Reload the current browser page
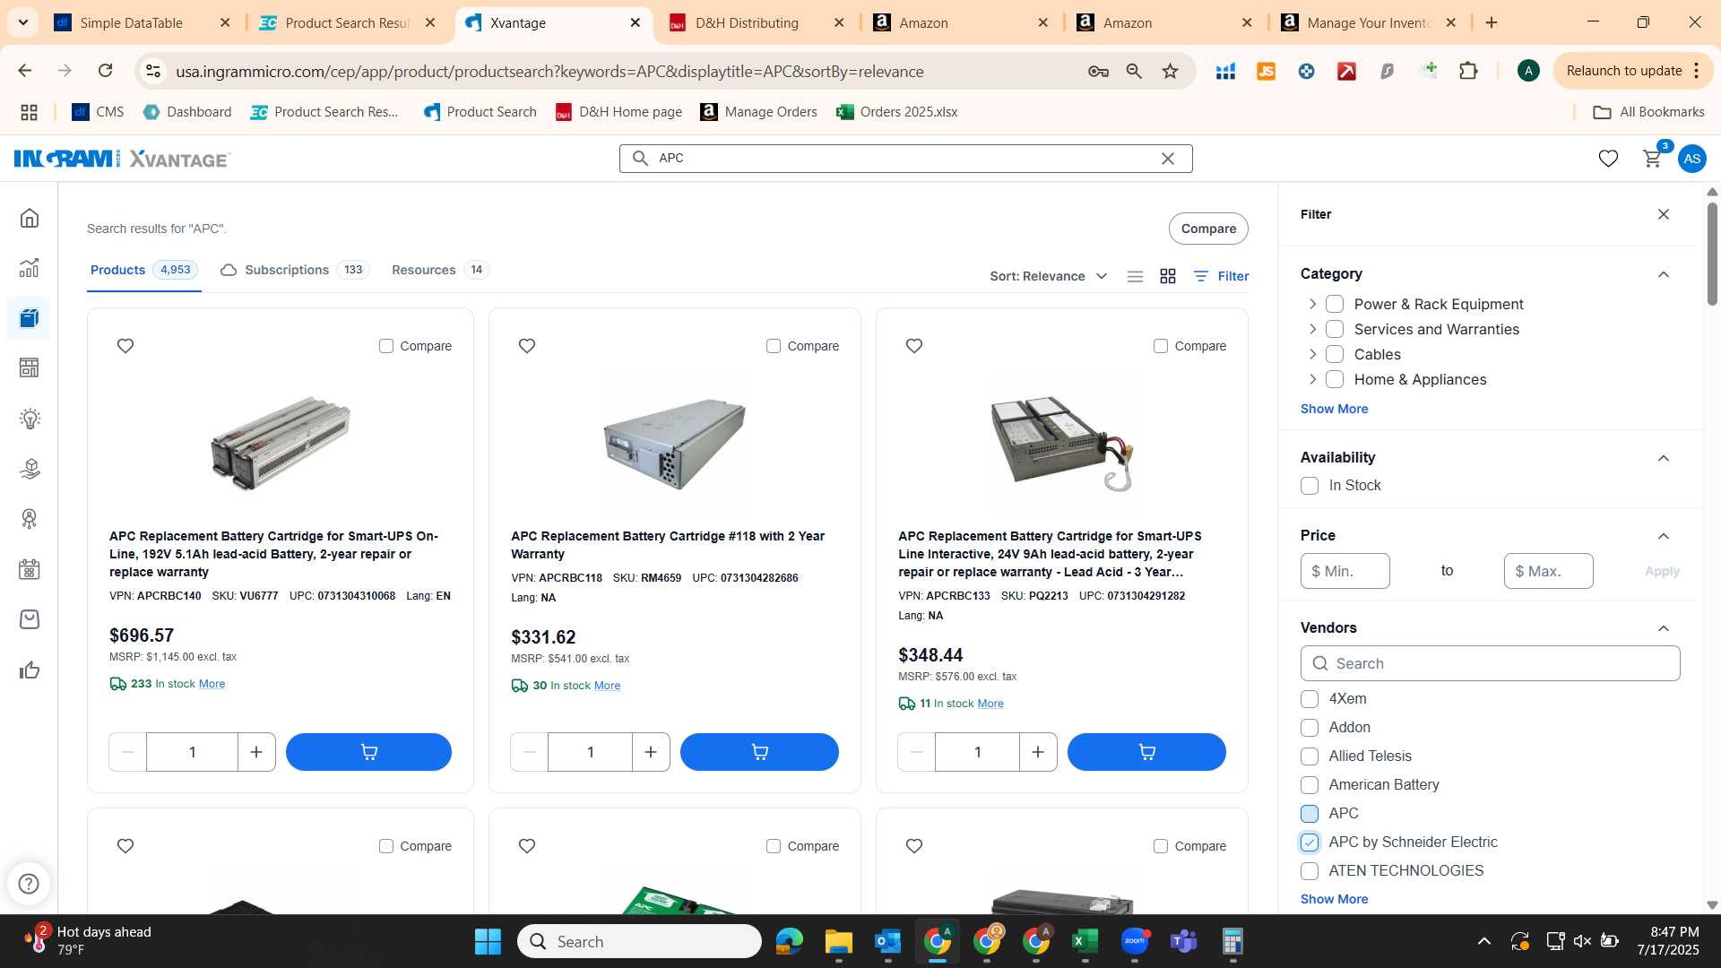Viewport: 1721px width, 968px height. (x=105, y=71)
